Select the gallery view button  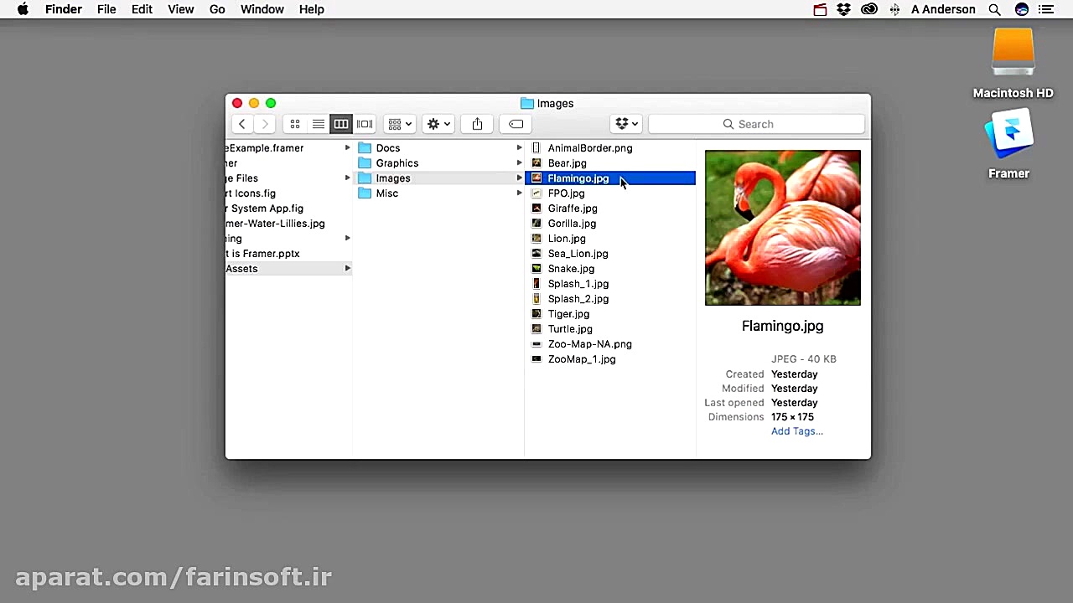tap(365, 124)
